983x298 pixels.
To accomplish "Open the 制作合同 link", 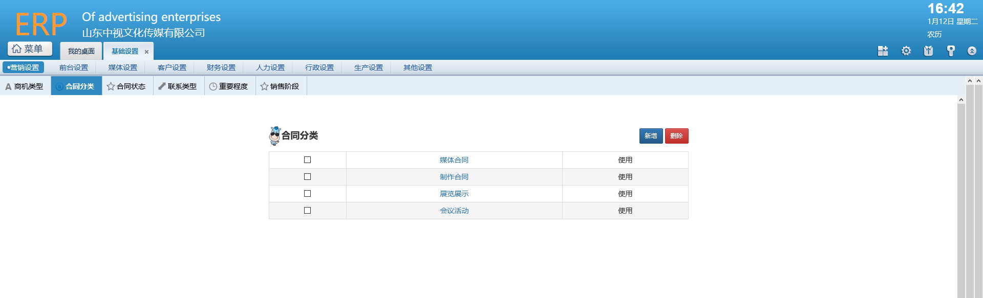I will pos(454,177).
